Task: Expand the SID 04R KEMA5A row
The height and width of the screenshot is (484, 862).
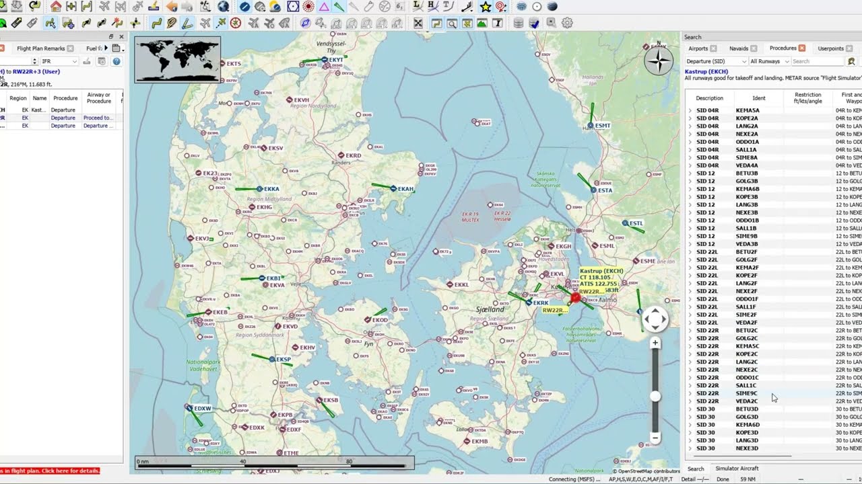Action: click(x=690, y=110)
